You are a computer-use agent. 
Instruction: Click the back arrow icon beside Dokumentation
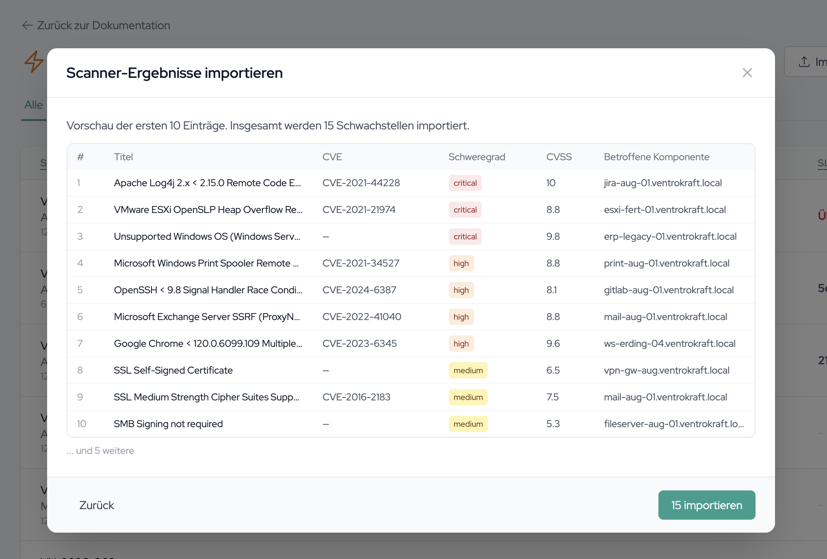(27, 25)
